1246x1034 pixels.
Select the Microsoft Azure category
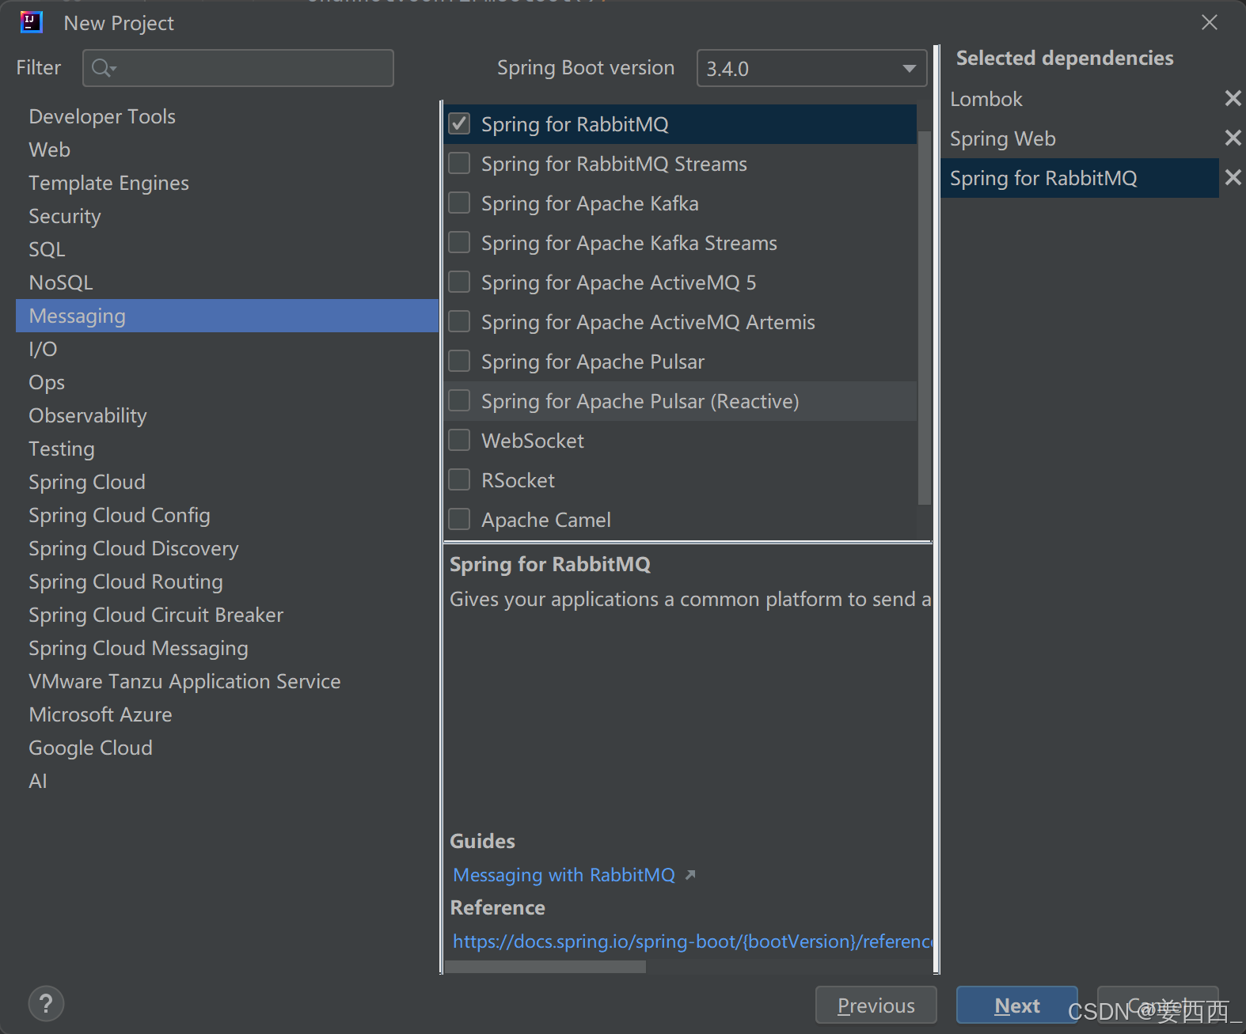(227, 714)
